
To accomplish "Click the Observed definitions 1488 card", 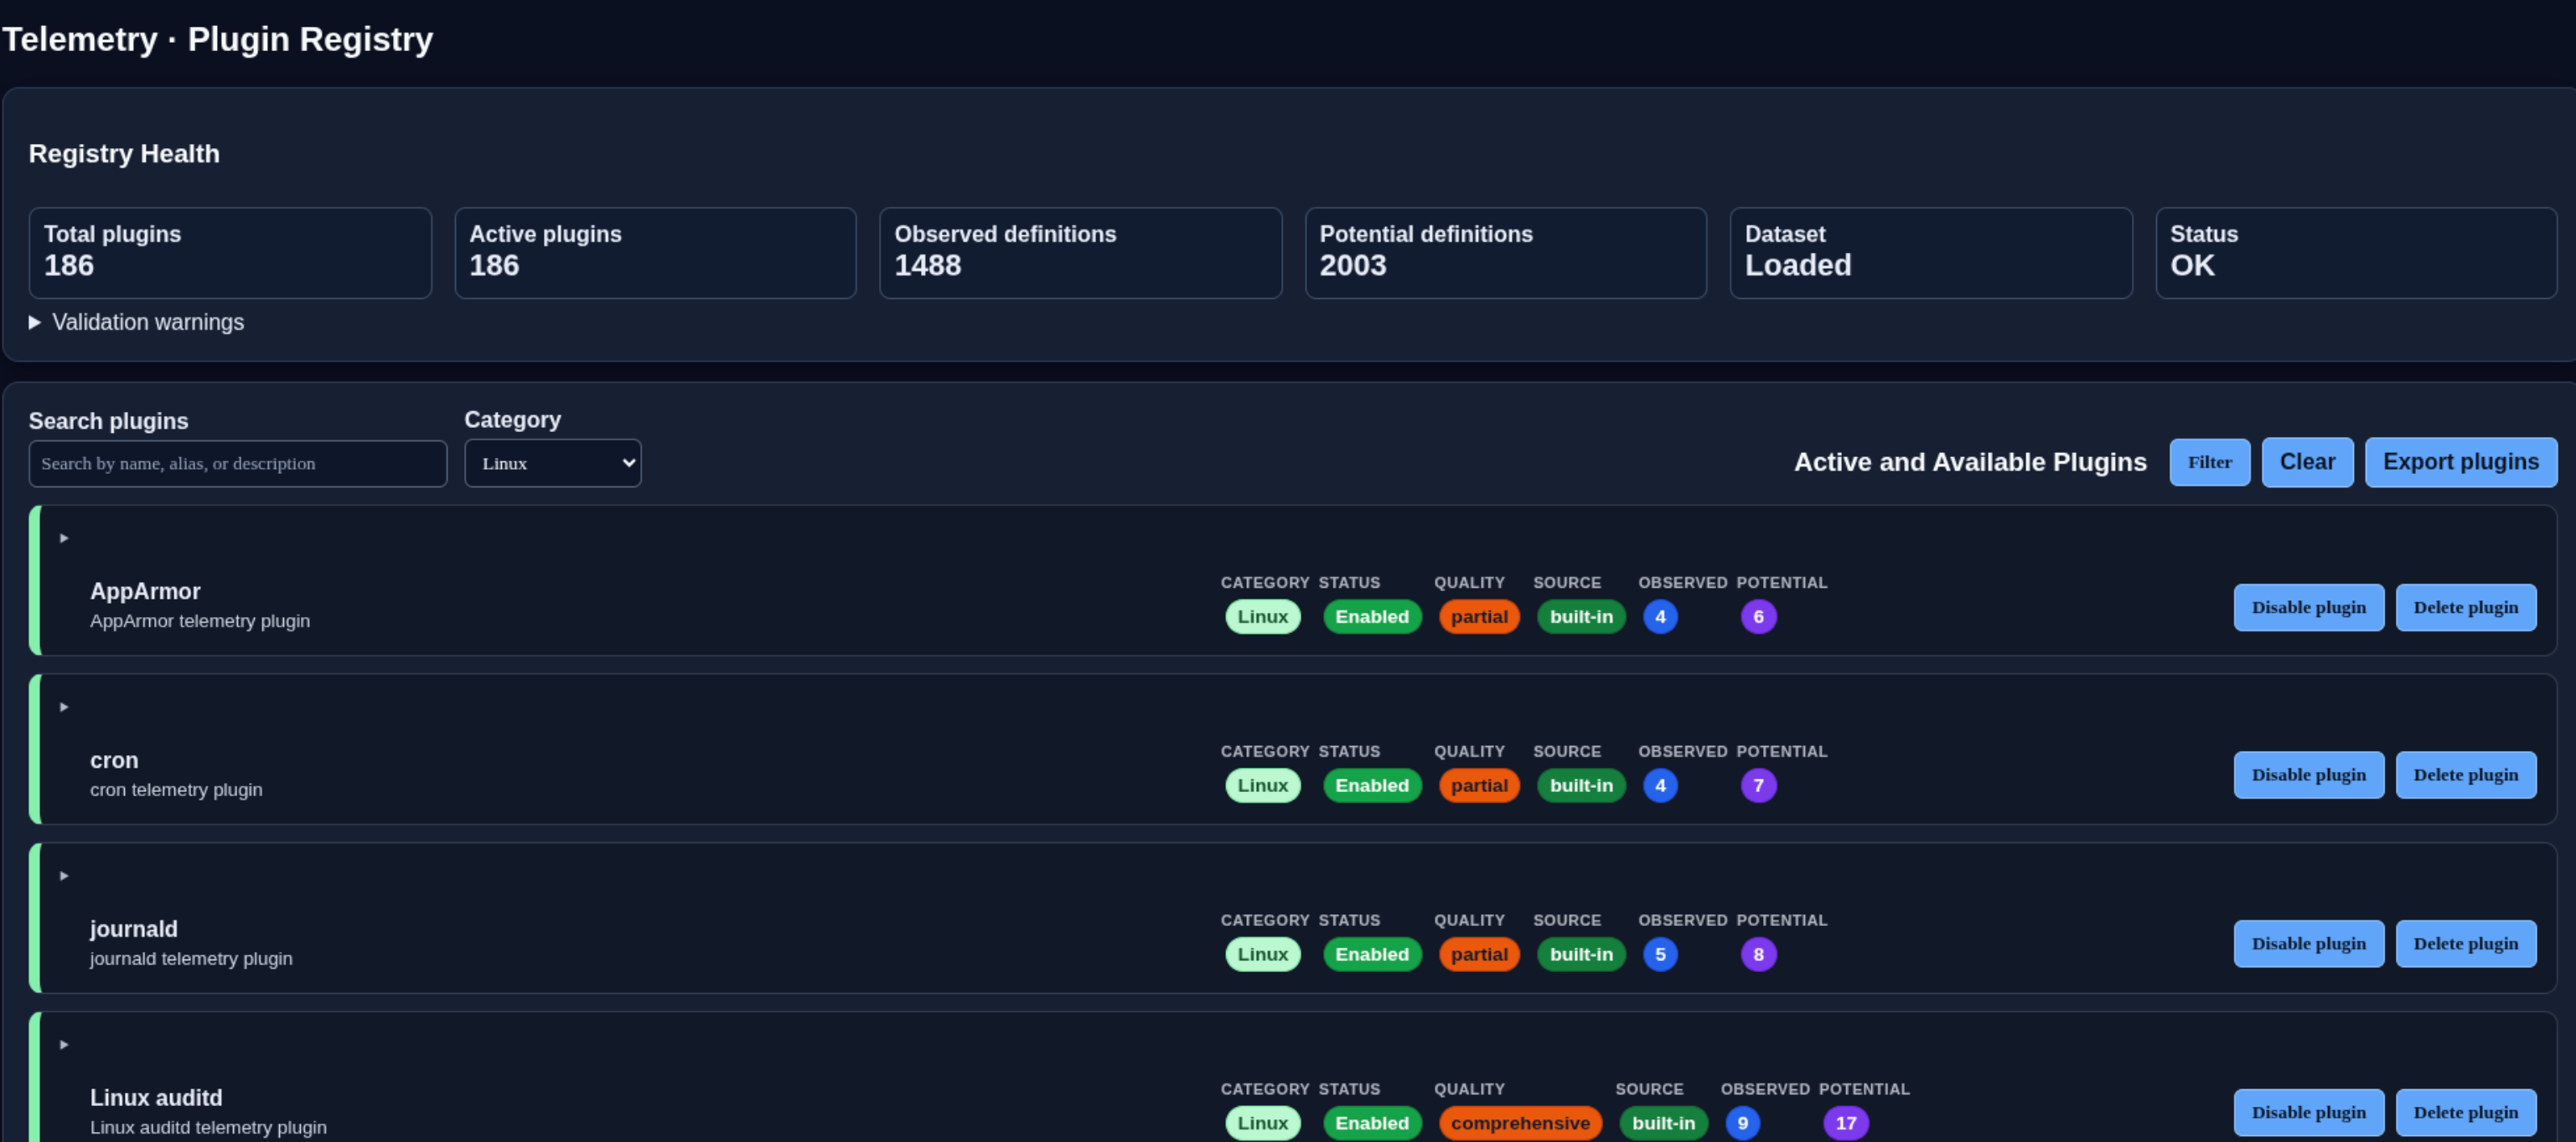I will coord(1080,253).
